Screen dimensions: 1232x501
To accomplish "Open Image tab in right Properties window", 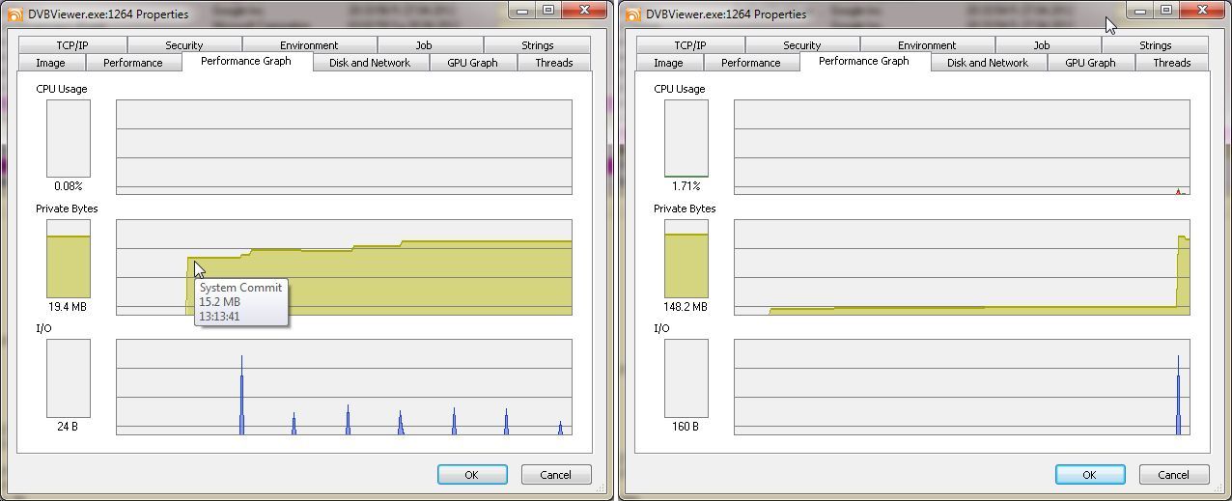I will (669, 63).
